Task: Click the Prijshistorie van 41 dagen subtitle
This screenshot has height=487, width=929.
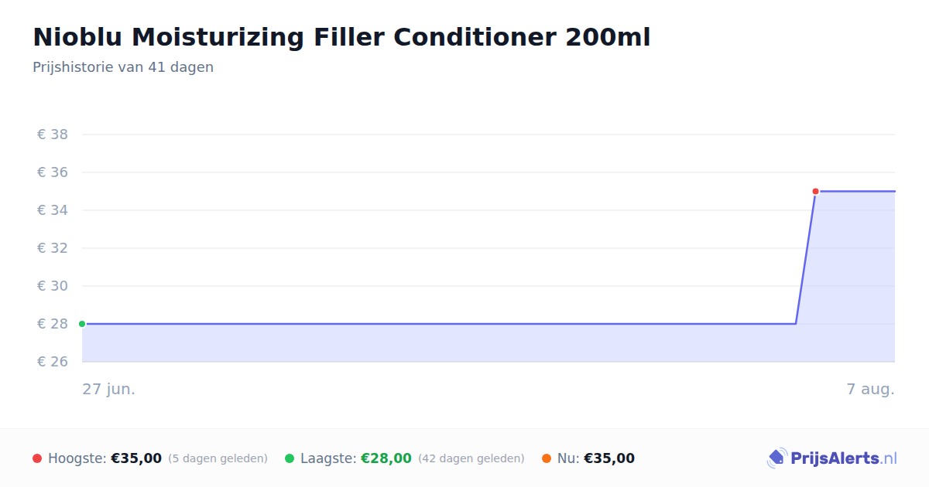Action: coord(123,67)
